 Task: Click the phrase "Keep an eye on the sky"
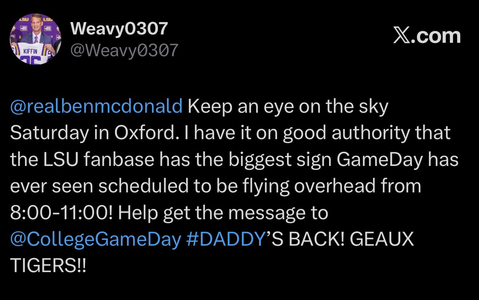pyautogui.click(x=288, y=107)
